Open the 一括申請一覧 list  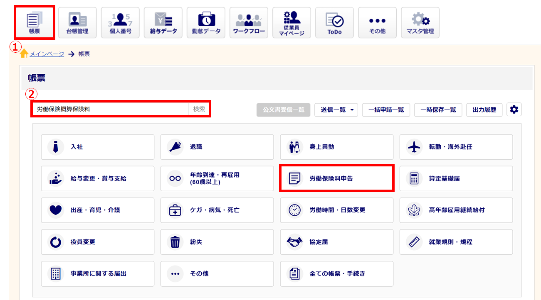coord(386,110)
